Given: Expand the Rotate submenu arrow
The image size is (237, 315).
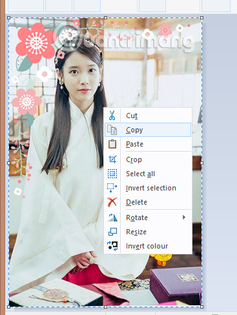Looking at the screenshot, I should pos(184,218).
